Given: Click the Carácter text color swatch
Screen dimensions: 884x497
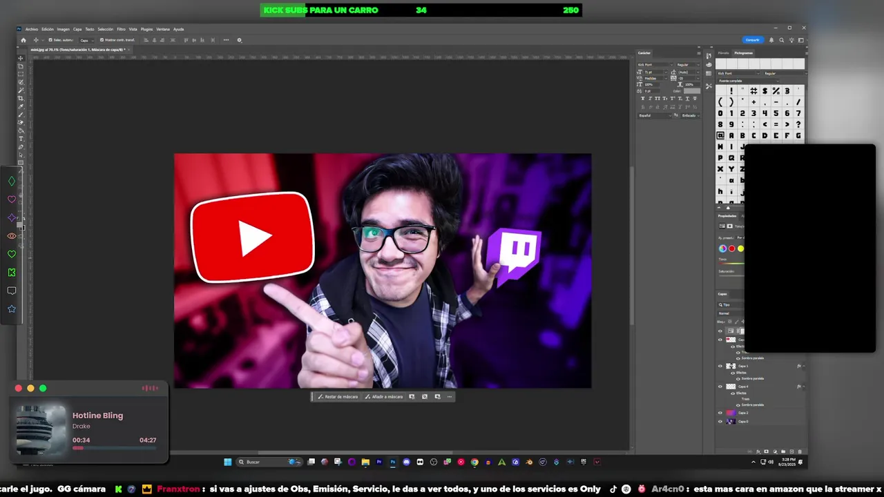Looking at the screenshot, I should 692,91.
